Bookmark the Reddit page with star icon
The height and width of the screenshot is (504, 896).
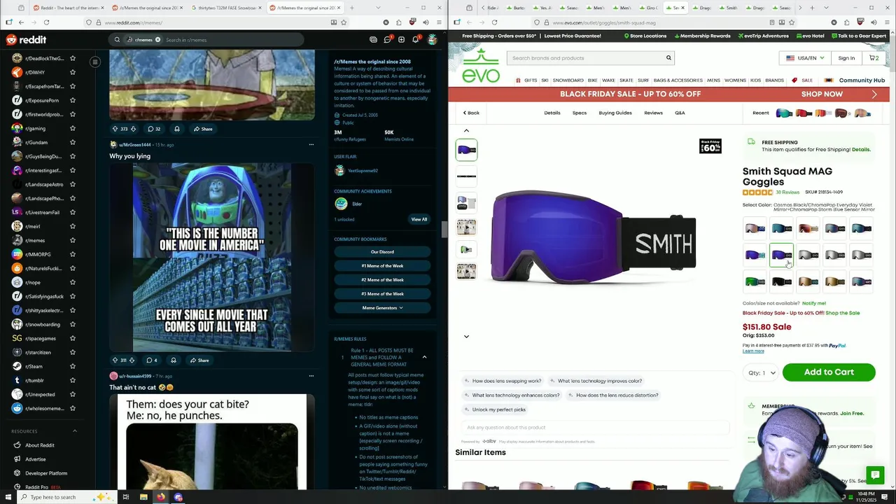click(344, 22)
